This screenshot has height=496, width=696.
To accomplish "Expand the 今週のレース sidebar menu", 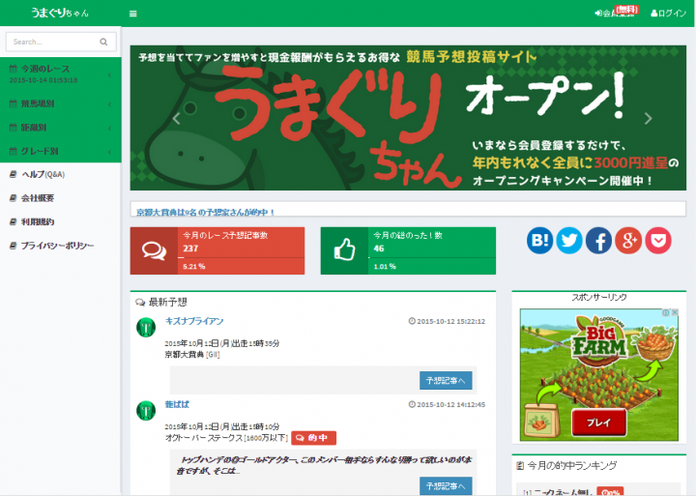I will 60,74.
